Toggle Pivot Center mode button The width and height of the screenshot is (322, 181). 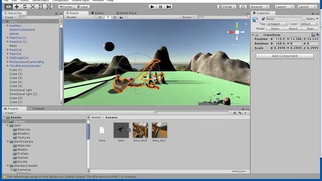(66, 7)
